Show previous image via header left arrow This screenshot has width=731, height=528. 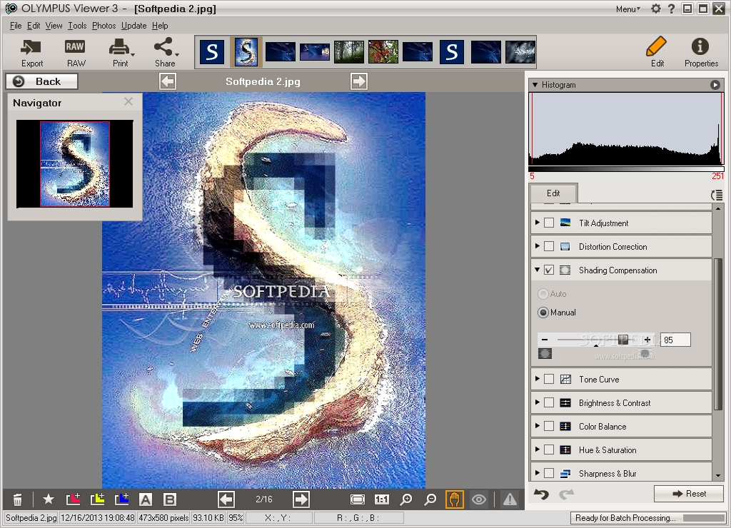[x=167, y=81]
